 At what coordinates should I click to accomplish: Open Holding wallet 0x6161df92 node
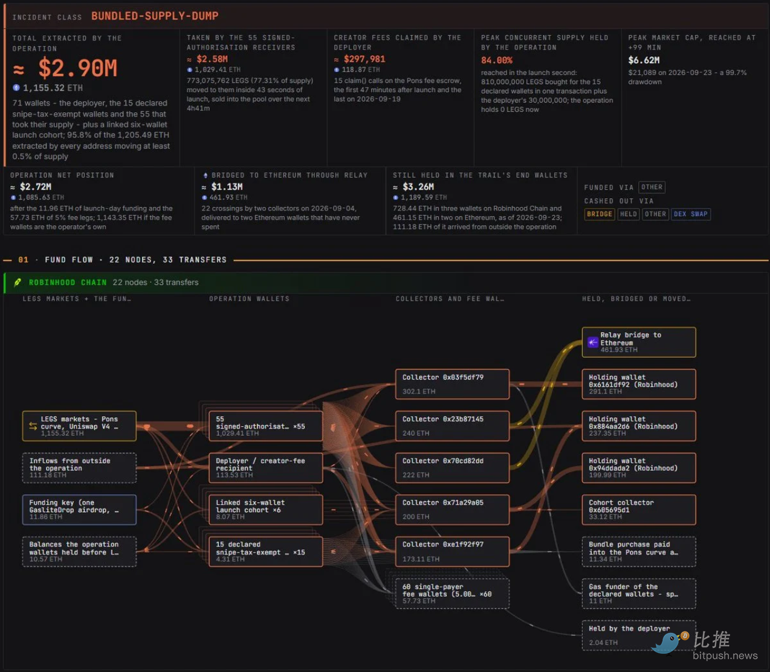pyautogui.click(x=639, y=384)
